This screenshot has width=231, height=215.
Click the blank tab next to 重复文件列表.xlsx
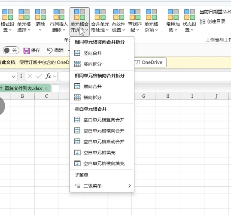click(55, 88)
